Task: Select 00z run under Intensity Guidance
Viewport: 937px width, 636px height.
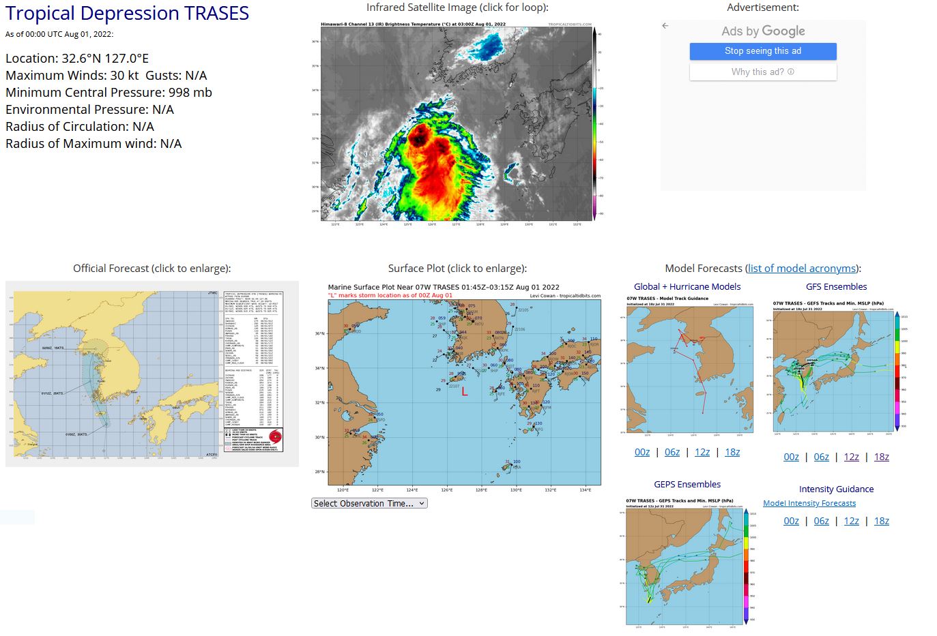Action: [x=791, y=521]
